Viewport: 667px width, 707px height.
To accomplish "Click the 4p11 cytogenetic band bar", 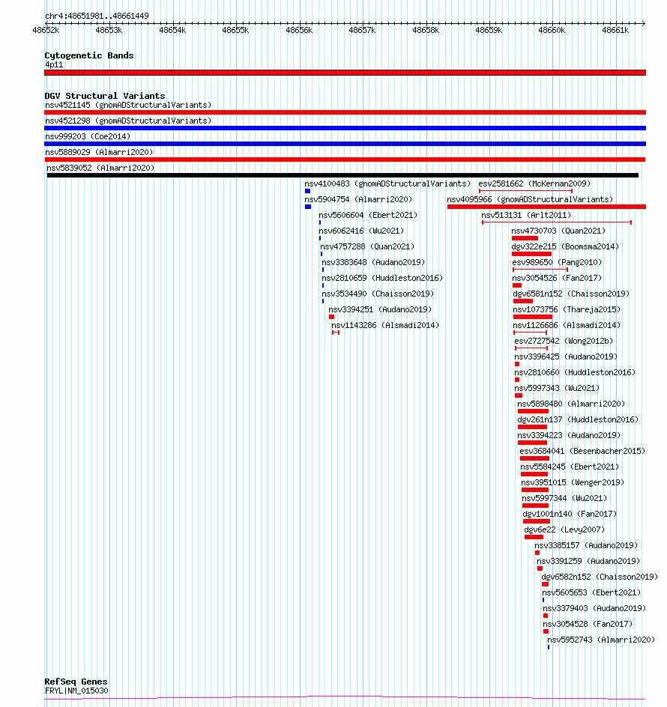I will pos(345,73).
